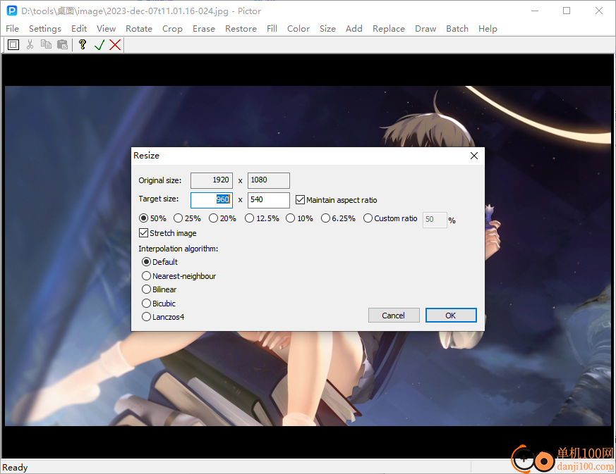Open the Replace menu
The image size is (616, 474).
(x=389, y=29)
